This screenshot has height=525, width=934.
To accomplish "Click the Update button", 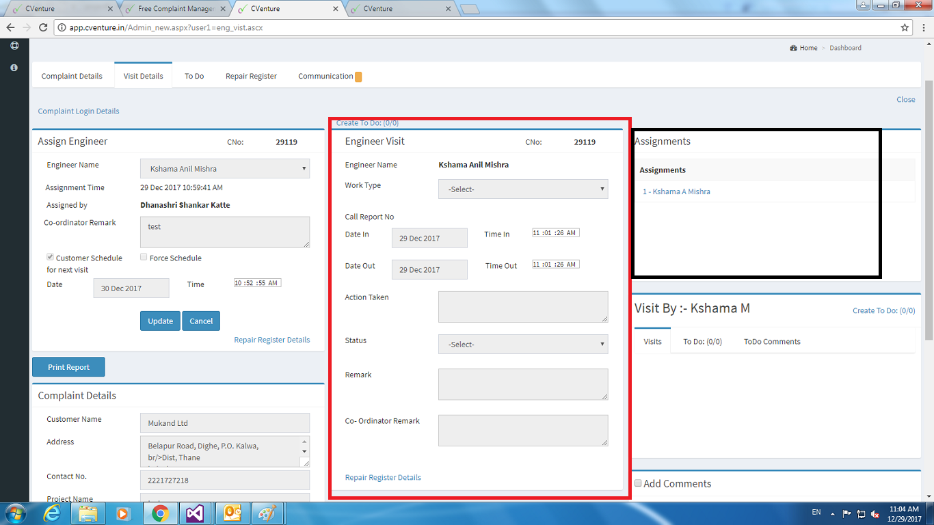I will click(x=161, y=321).
